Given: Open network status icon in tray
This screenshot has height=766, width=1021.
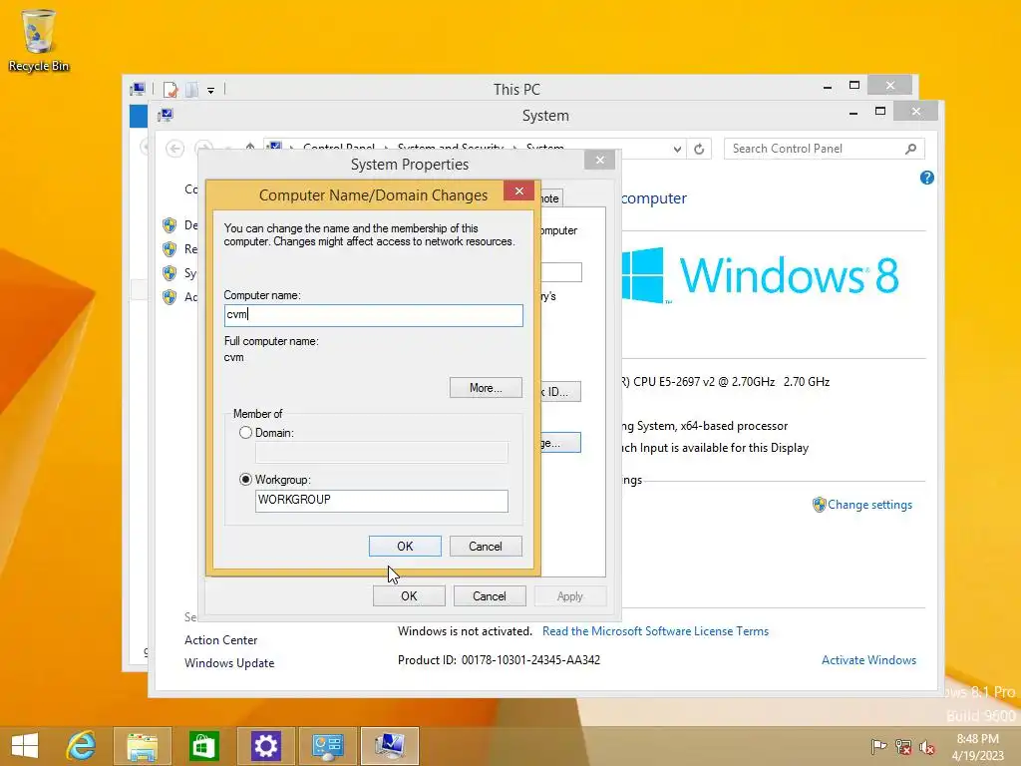Looking at the screenshot, I should pos(903,746).
